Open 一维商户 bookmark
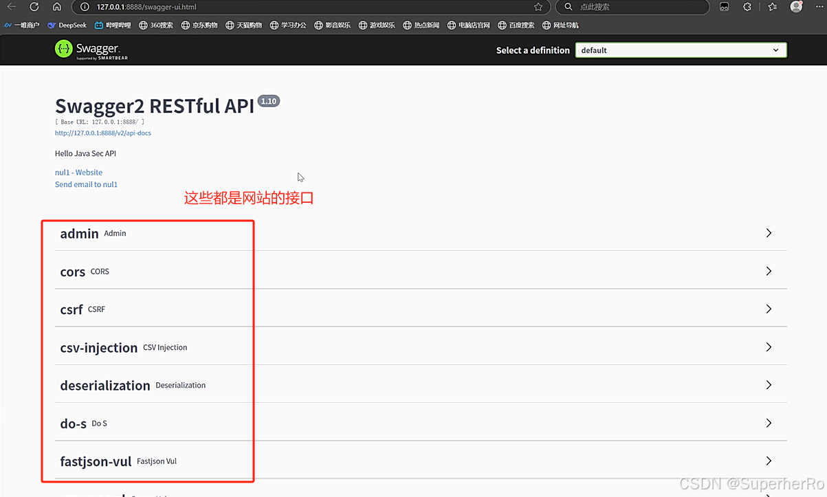Image resolution: width=827 pixels, height=497 pixels. tap(22, 25)
